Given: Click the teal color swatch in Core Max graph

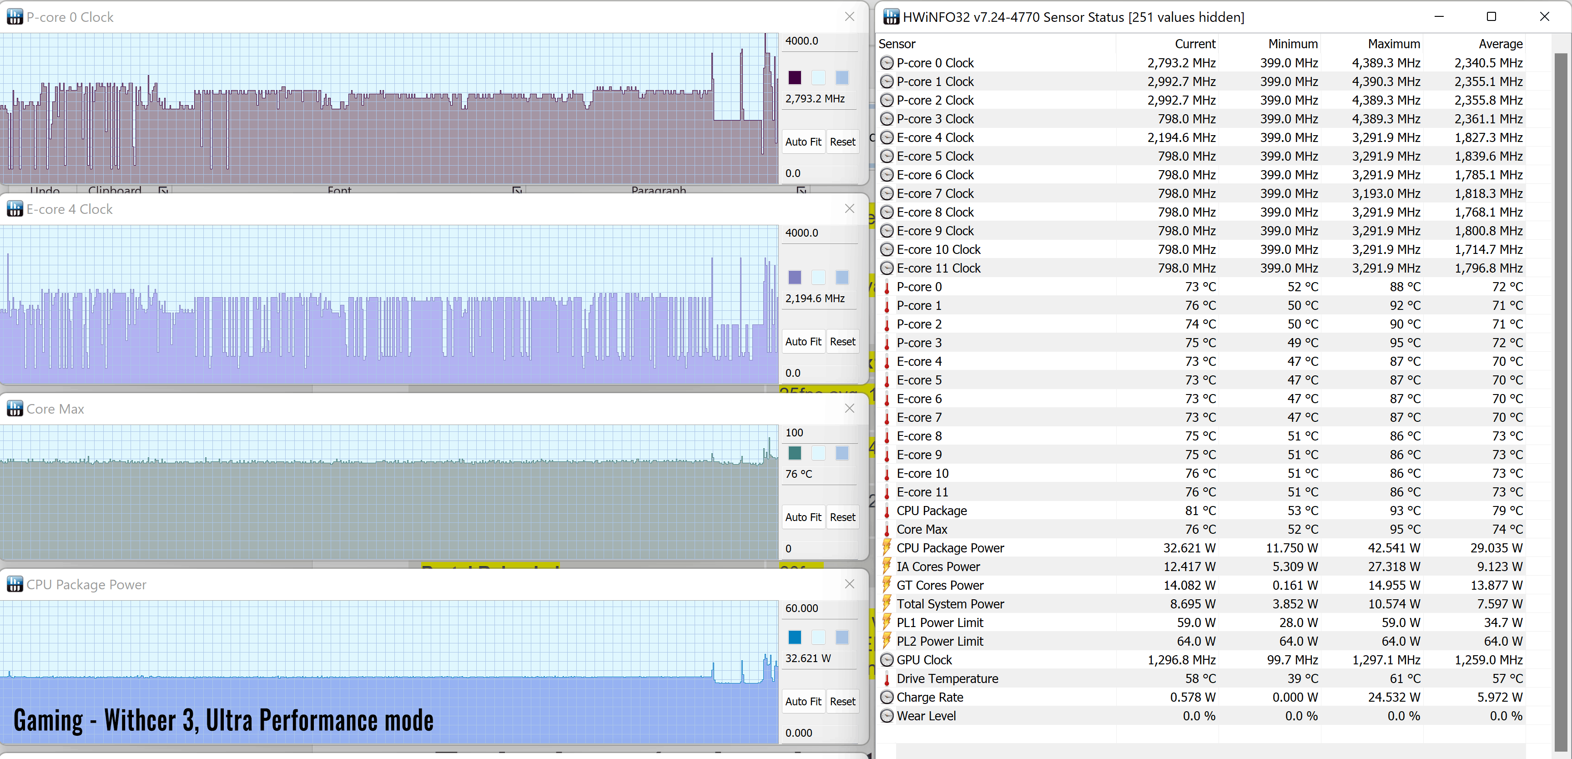Looking at the screenshot, I should pyautogui.click(x=795, y=453).
